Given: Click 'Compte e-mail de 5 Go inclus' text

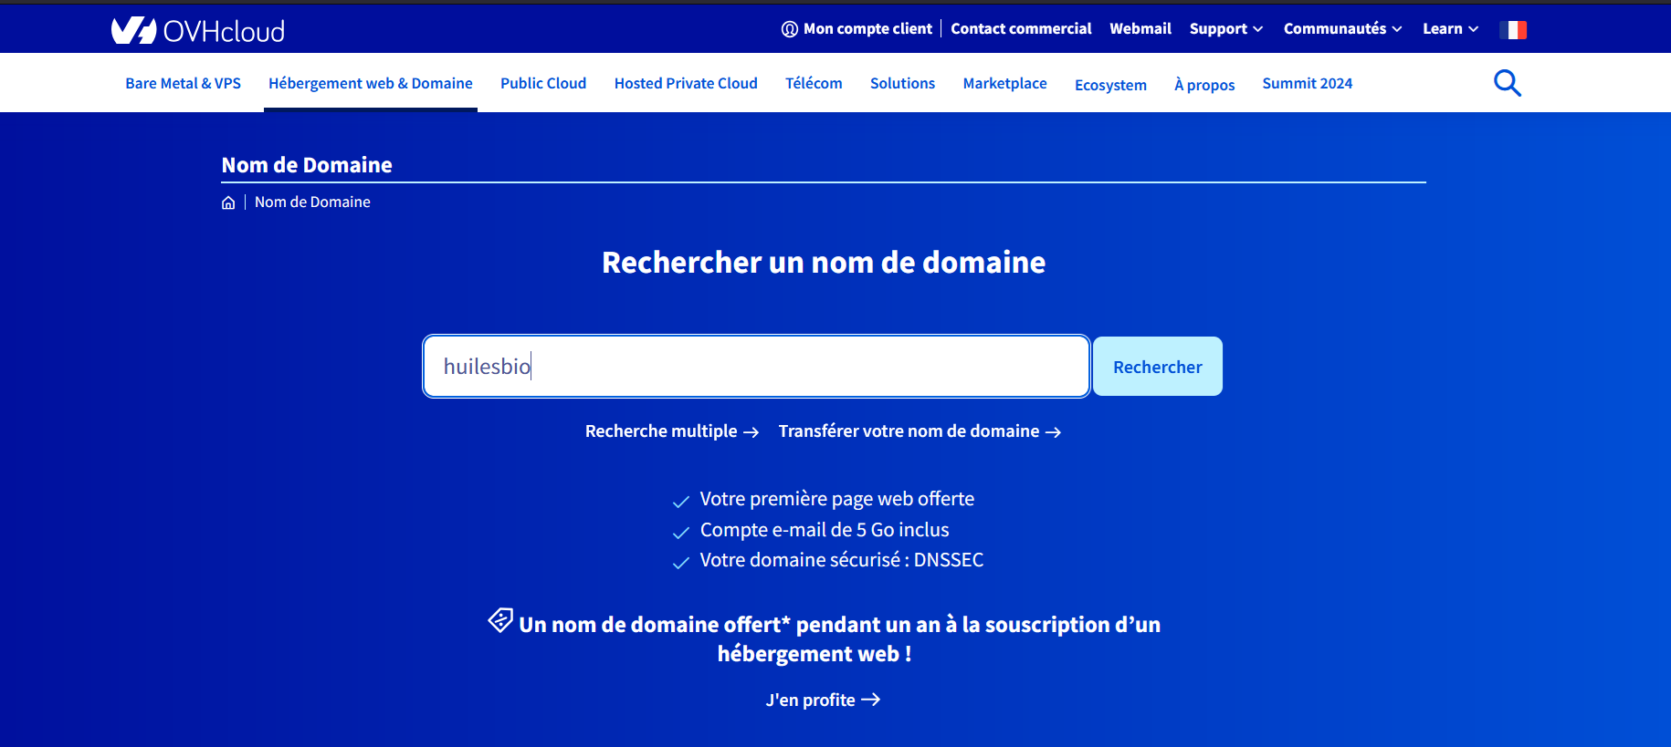Looking at the screenshot, I should point(825,530).
